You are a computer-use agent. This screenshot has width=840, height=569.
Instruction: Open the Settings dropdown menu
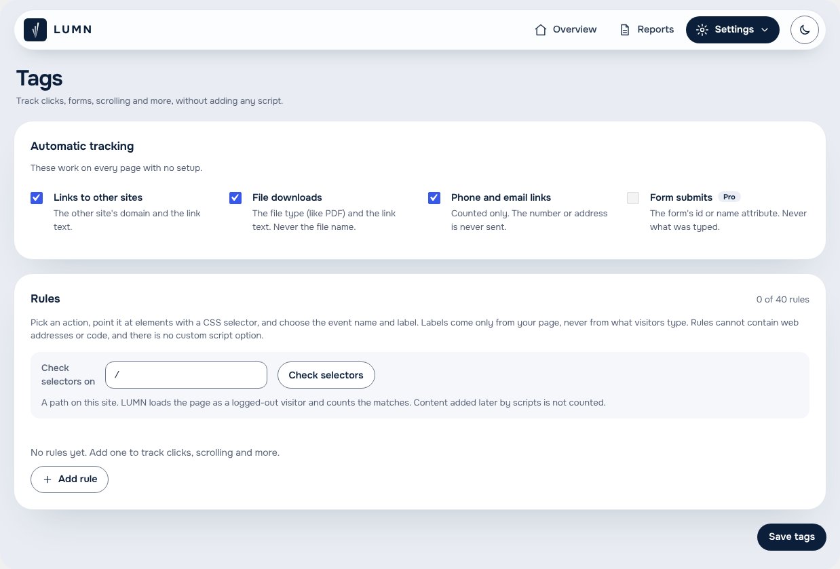pyautogui.click(x=733, y=30)
